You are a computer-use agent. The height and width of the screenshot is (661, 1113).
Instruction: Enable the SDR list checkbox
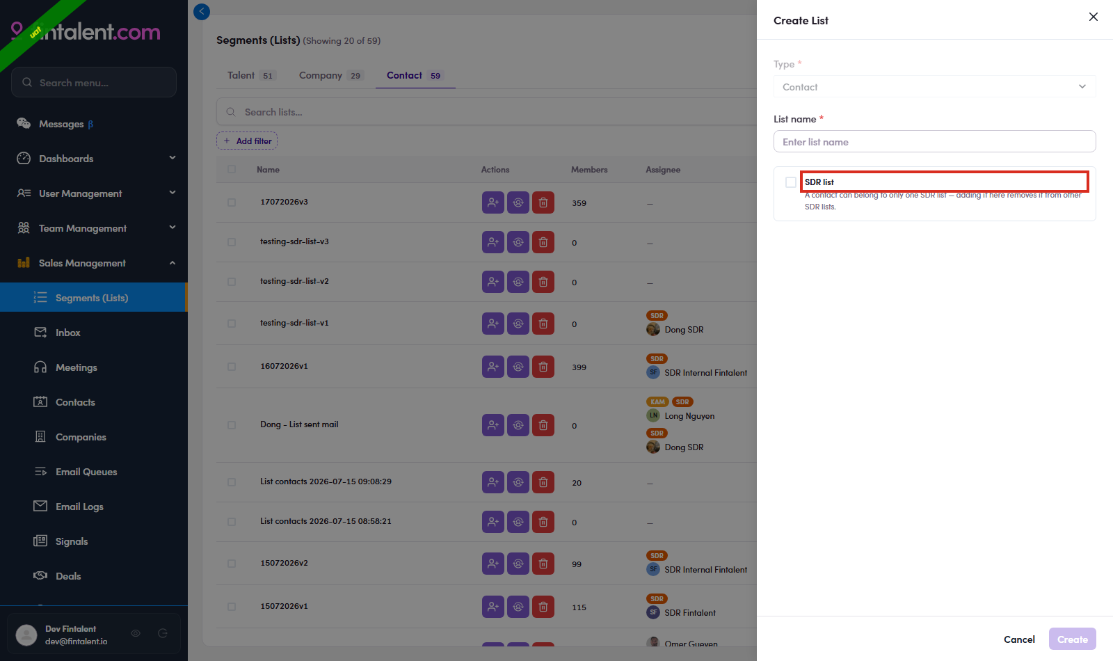[x=791, y=182]
